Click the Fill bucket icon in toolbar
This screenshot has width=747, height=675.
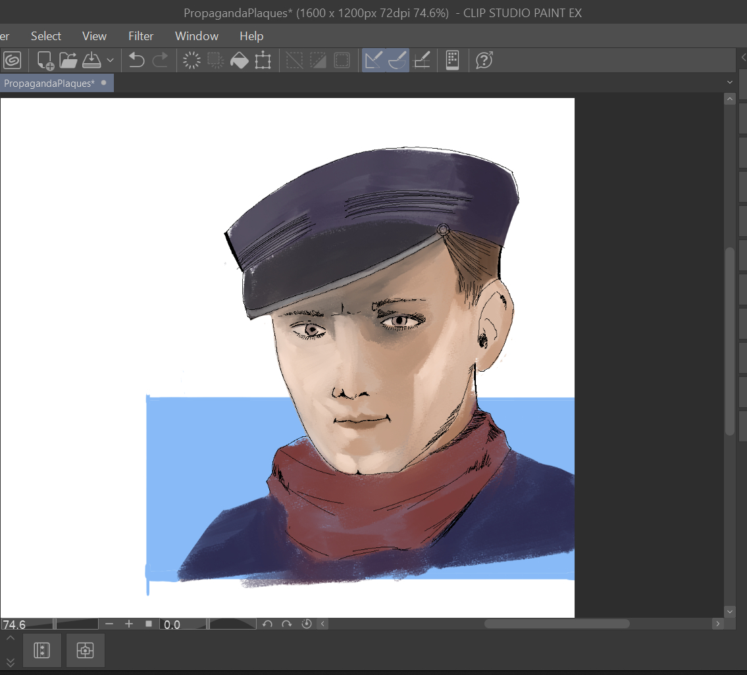click(239, 61)
